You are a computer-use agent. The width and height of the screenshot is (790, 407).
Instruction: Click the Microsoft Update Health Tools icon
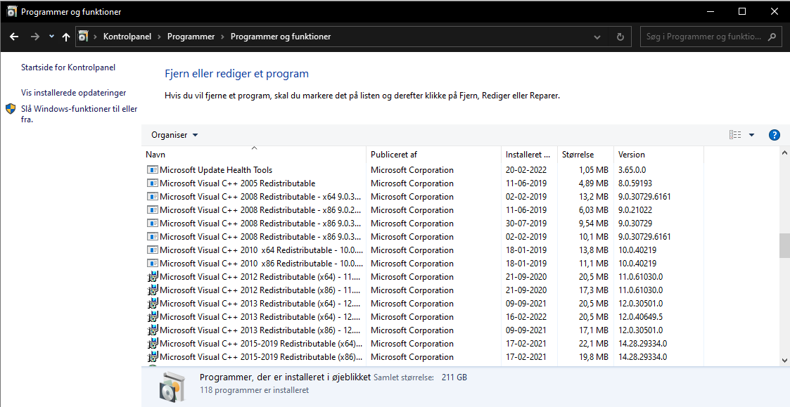coord(153,170)
